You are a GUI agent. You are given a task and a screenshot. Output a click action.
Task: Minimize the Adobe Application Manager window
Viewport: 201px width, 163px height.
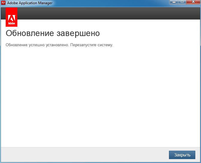(x=174, y=2)
